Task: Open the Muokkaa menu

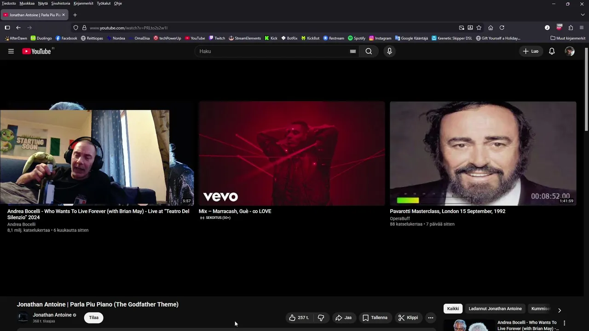Action: coord(27,3)
